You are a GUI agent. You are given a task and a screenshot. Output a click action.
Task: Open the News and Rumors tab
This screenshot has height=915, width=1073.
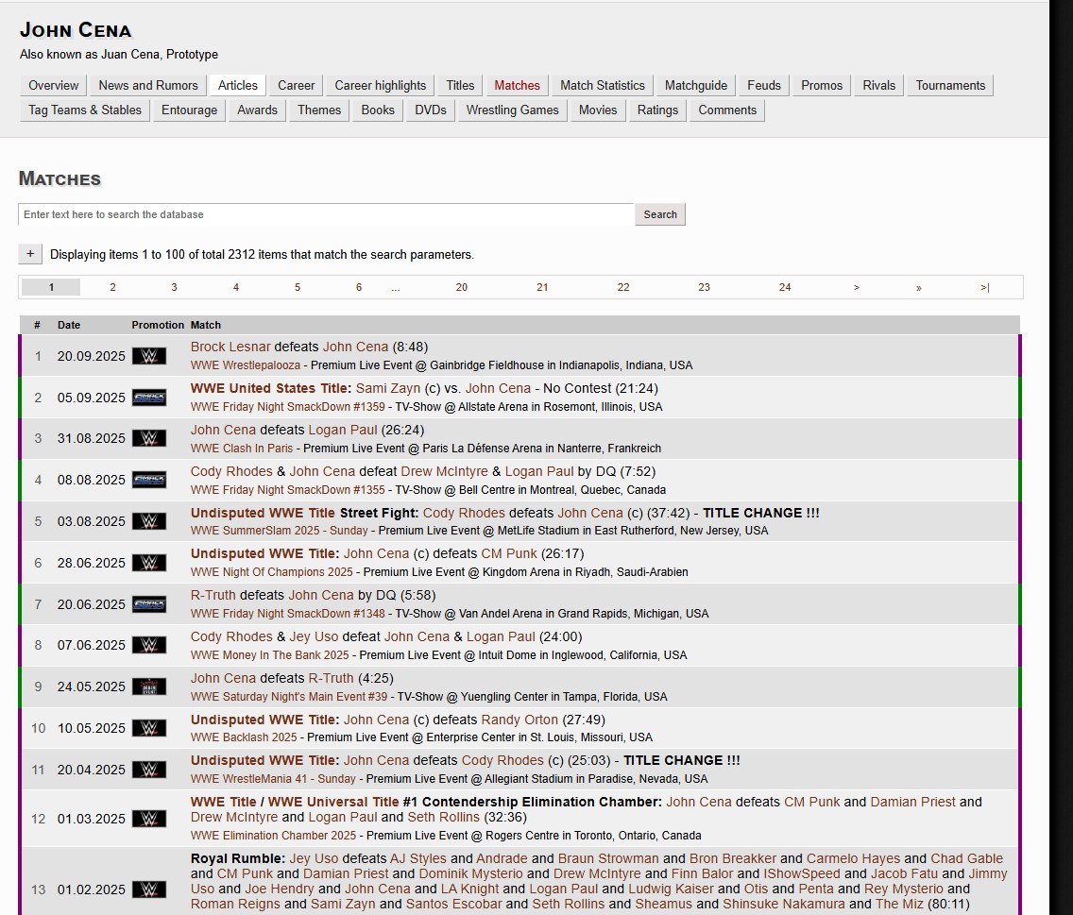(147, 86)
